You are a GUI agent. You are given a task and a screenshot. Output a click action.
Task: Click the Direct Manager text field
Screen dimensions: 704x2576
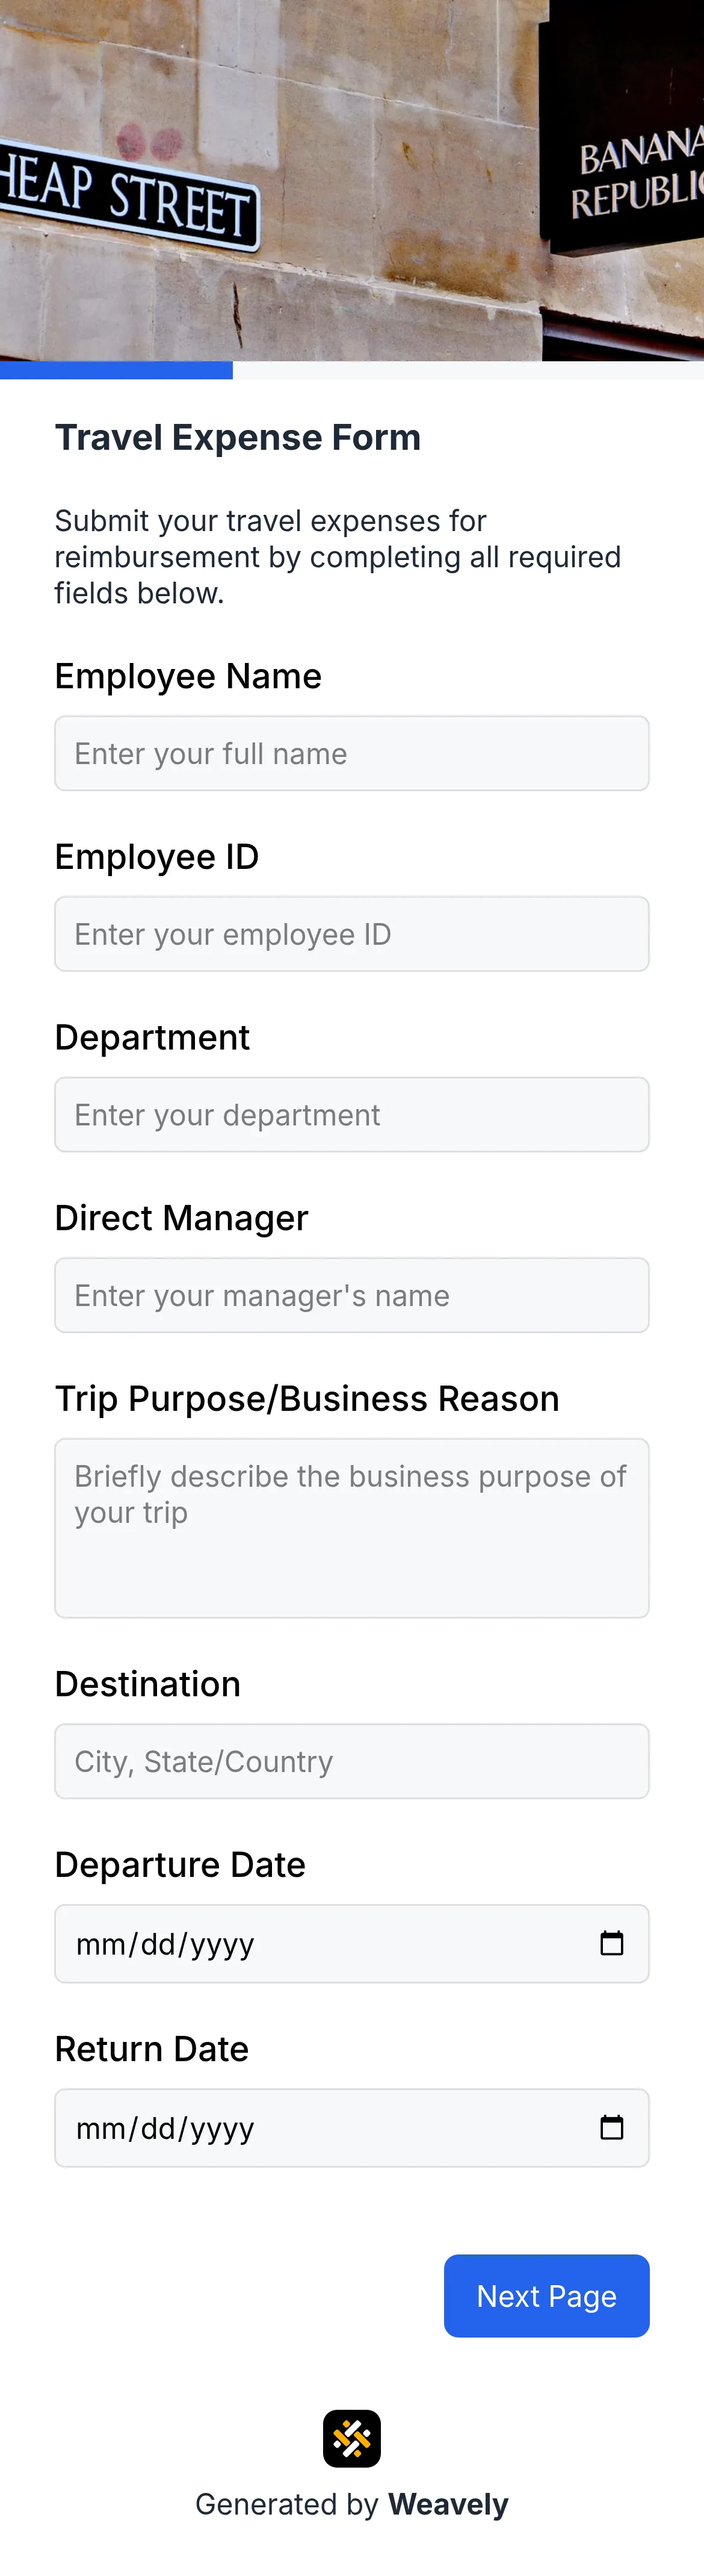click(351, 1295)
